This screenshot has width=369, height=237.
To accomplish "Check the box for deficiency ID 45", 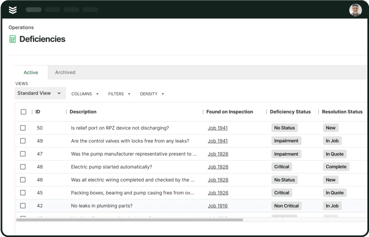I will coord(23,193).
